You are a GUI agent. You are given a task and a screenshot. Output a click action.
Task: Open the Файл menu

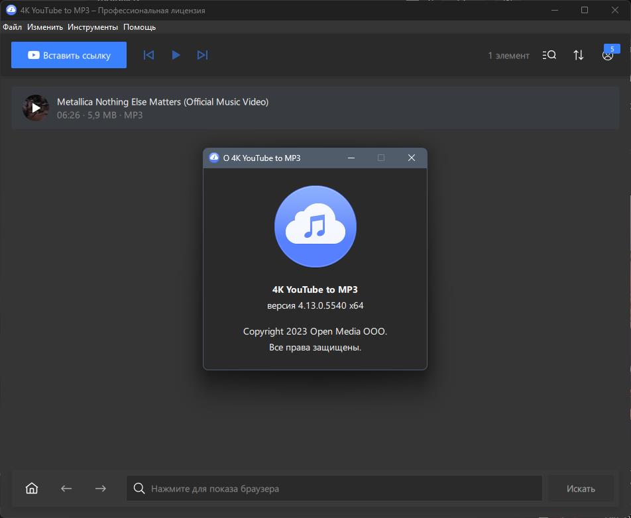coord(12,27)
